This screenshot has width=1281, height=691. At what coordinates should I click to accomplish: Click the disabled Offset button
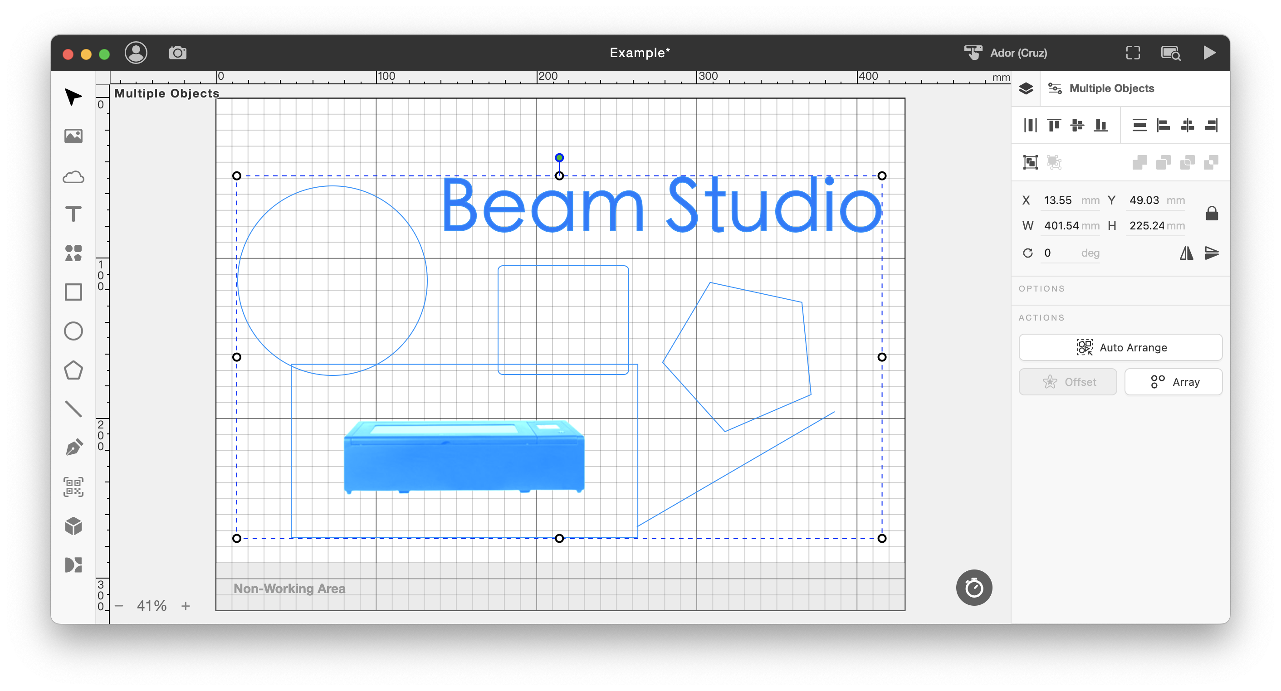click(x=1068, y=382)
